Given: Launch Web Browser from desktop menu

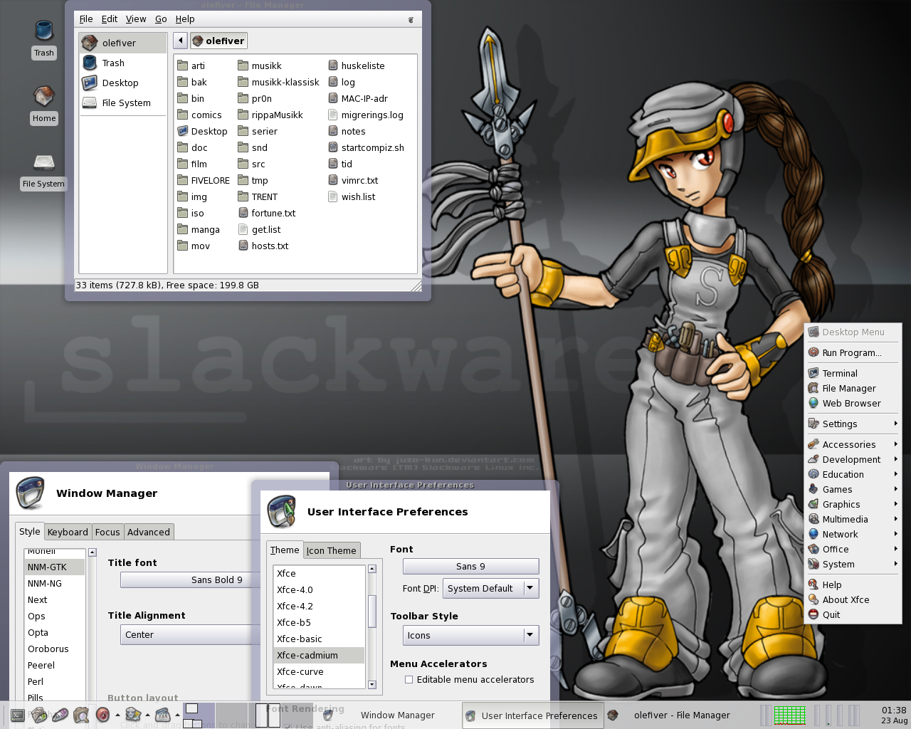Looking at the screenshot, I should click(x=853, y=403).
